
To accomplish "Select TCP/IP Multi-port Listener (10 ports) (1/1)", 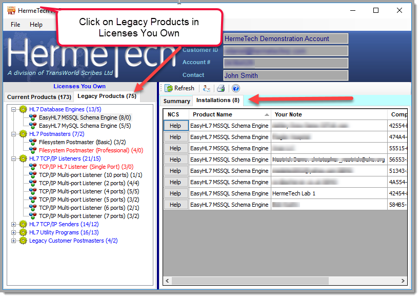I will click(x=91, y=175).
